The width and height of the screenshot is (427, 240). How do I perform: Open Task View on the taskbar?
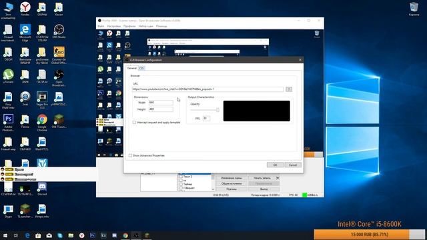pyautogui.click(x=16, y=235)
